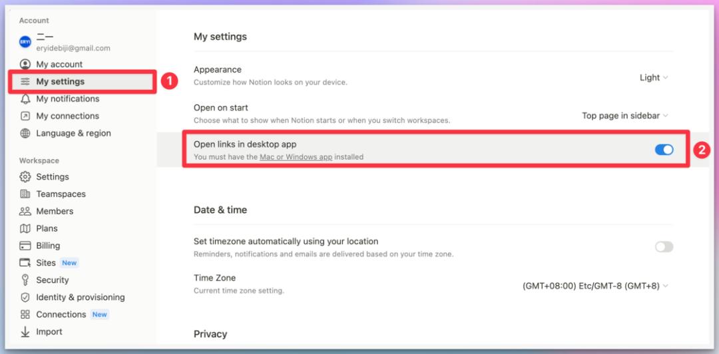Enable automatic timezone using location

tap(664, 247)
